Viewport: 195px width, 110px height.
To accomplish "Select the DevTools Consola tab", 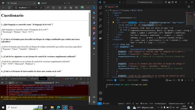I will click(x=43, y=79).
